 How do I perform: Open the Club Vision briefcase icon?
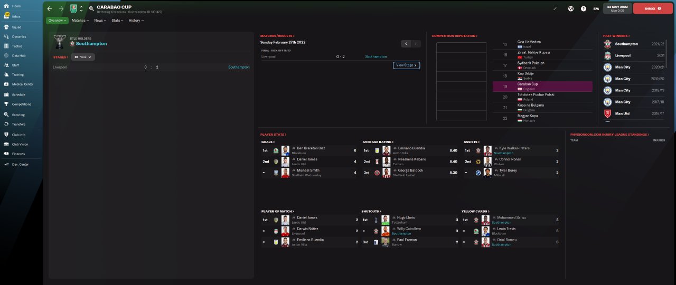tap(6, 144)
